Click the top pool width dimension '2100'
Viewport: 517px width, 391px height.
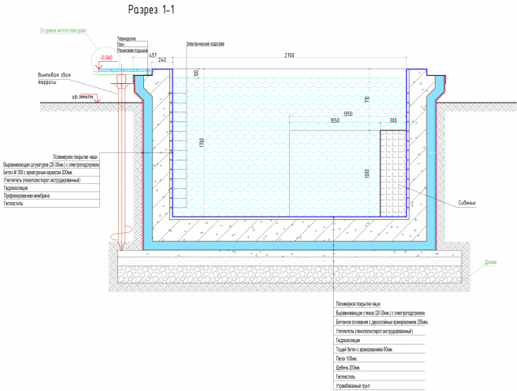click(x=289, y=55)
